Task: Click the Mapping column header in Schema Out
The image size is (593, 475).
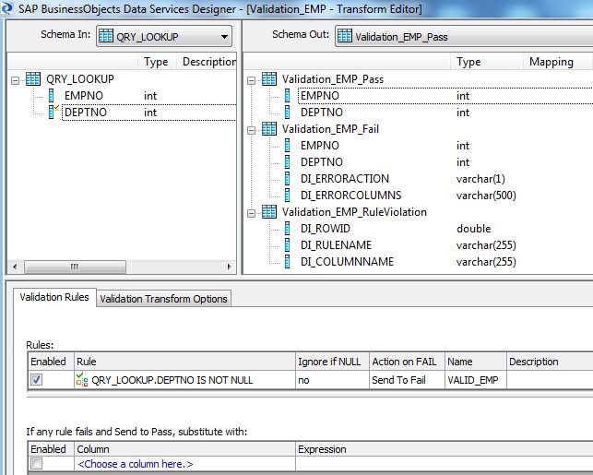Action: (558, 62)
